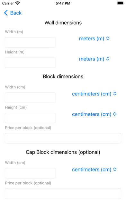Open block height unit picker centimeters (cm)
This screenshot has width=126, height=223.
(x=94, y=114)
